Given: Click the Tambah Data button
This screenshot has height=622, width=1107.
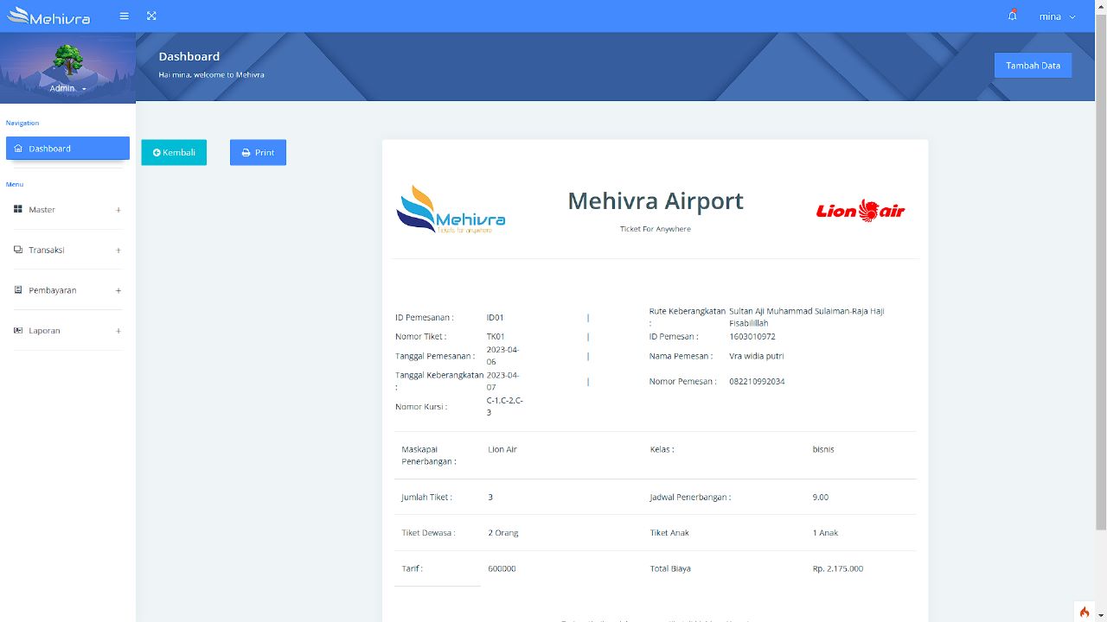Looking at the screenshot, I should (1033, 65).
